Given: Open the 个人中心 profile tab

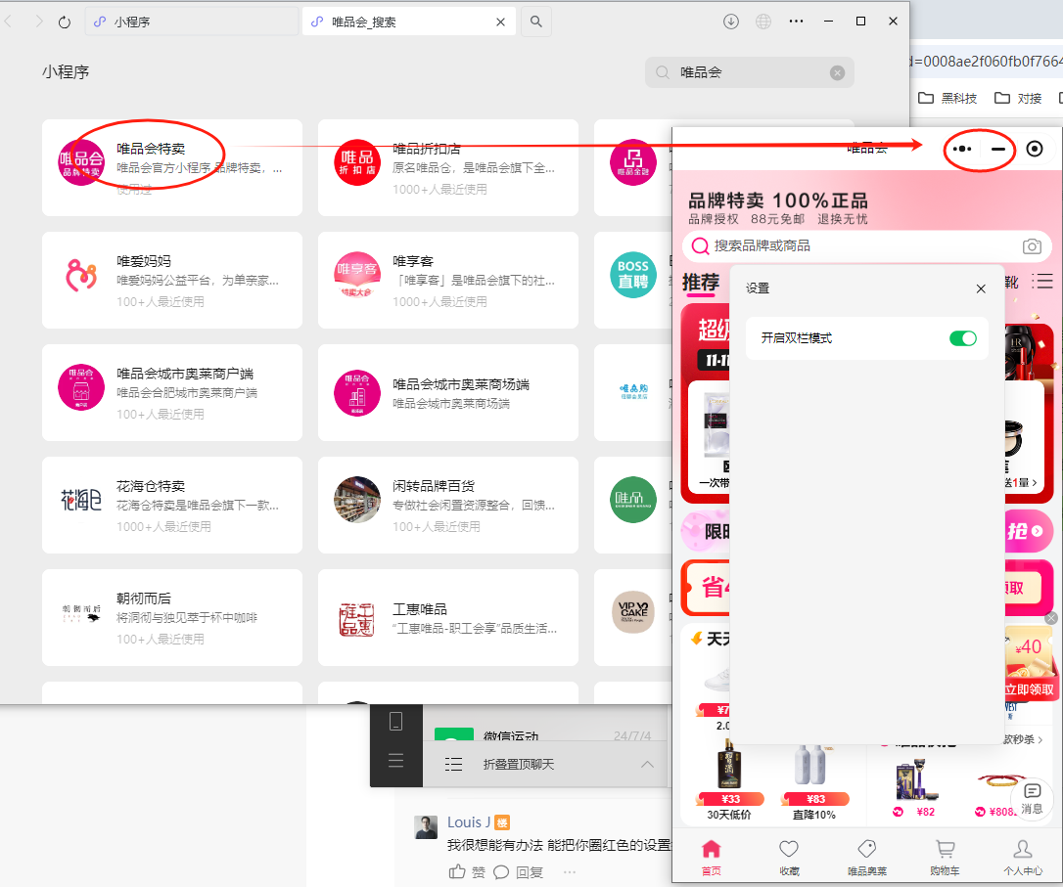Looking at the screenshot, I should coord(1023,858).
